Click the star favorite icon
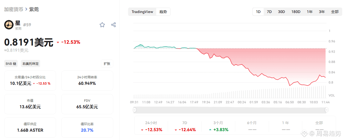343x140 pixels. point(102,25)
